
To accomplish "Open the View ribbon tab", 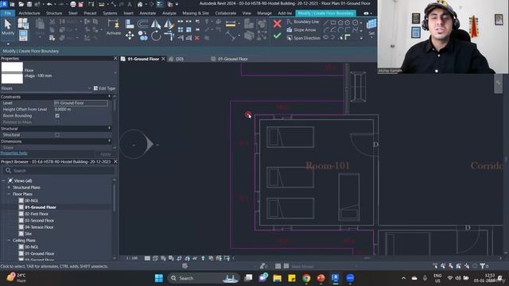I will pos(247,14).
